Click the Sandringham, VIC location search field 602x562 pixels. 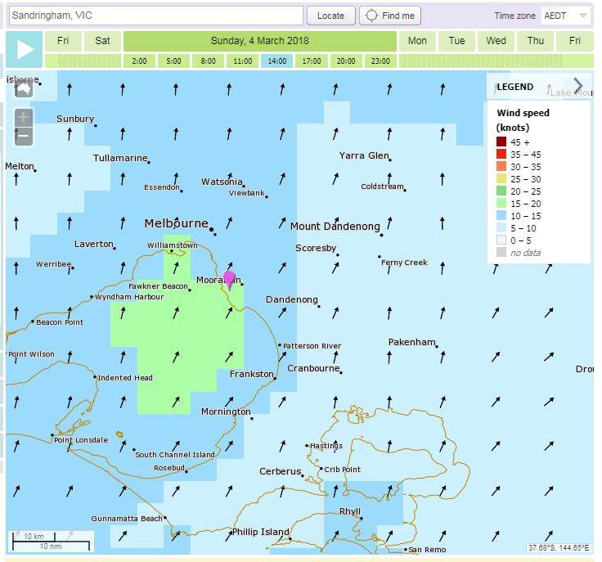155,16
